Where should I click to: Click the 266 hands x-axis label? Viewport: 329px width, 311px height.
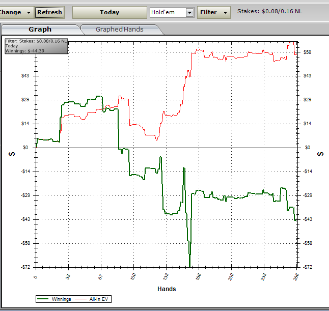[296, 277]
